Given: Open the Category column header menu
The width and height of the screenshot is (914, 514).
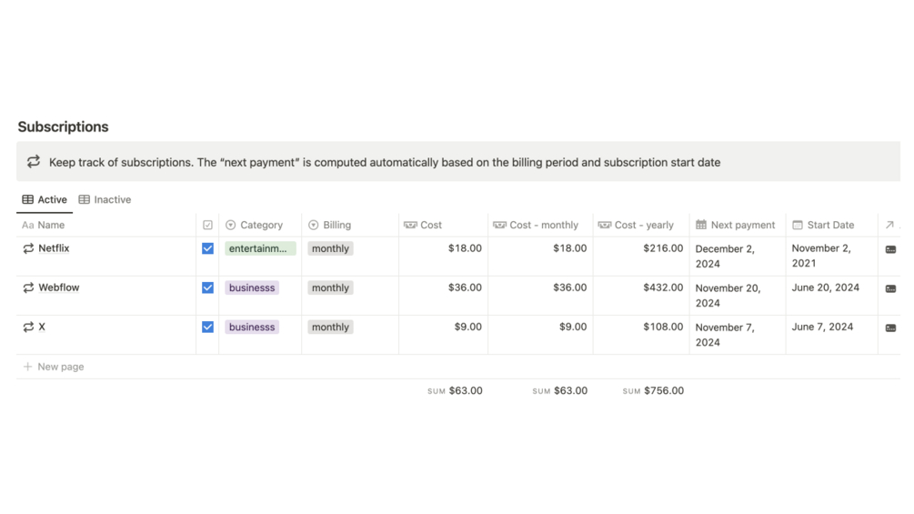Looking at the screenshot, I should [x=261, y=225].
